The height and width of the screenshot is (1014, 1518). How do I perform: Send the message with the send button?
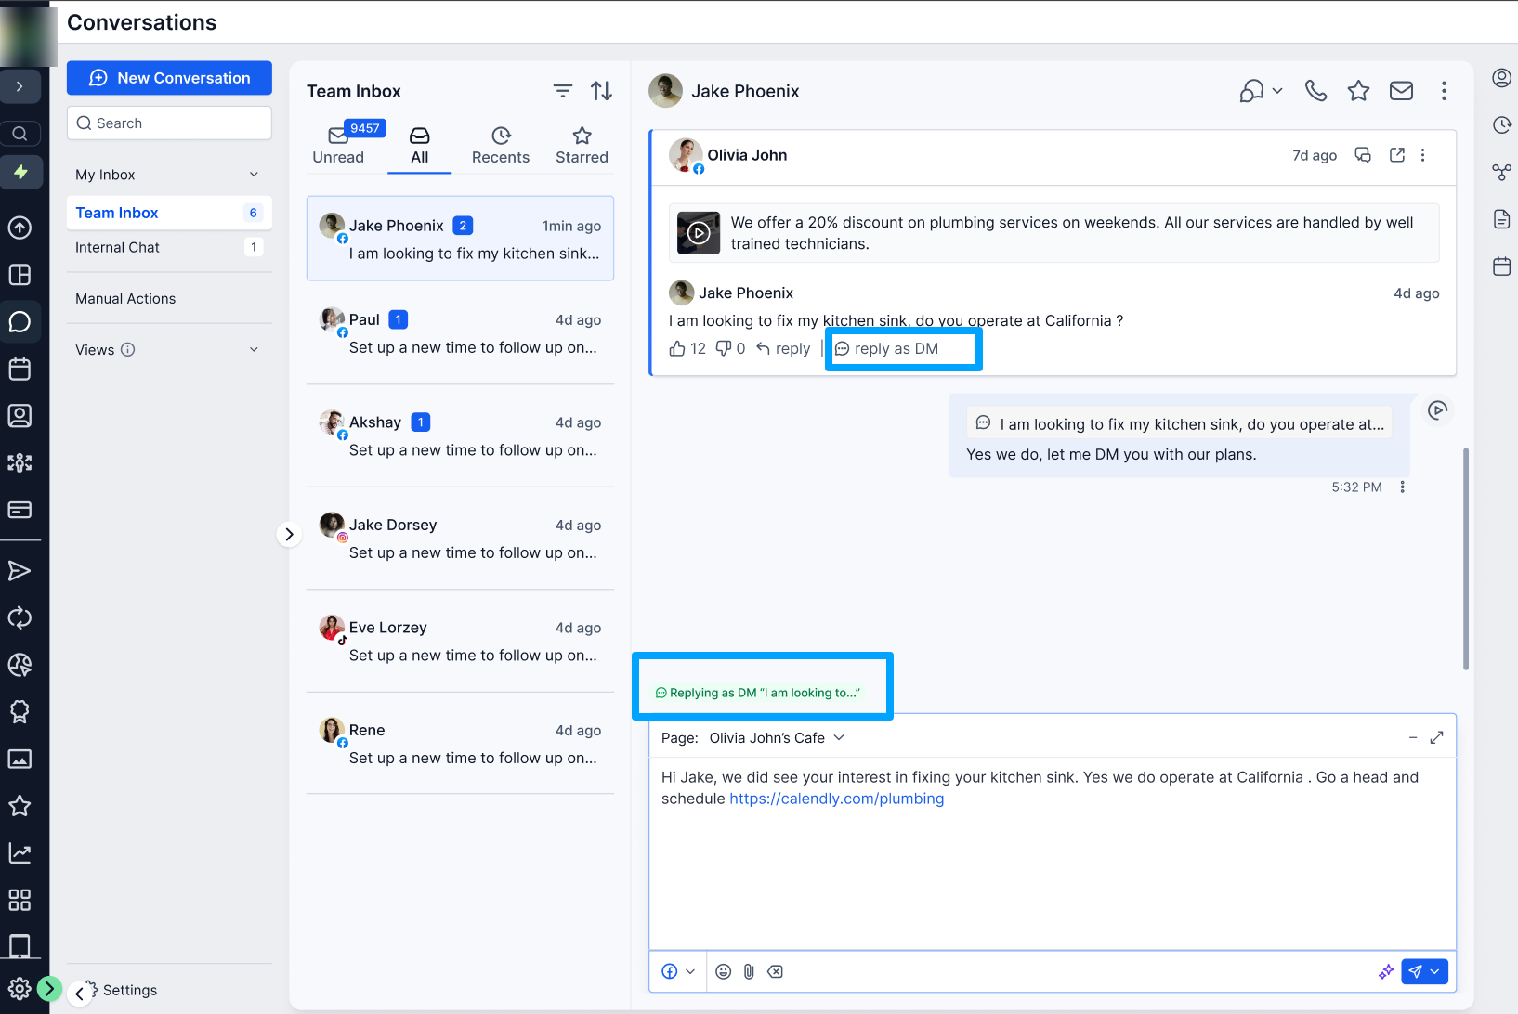tap(1415, 971)
